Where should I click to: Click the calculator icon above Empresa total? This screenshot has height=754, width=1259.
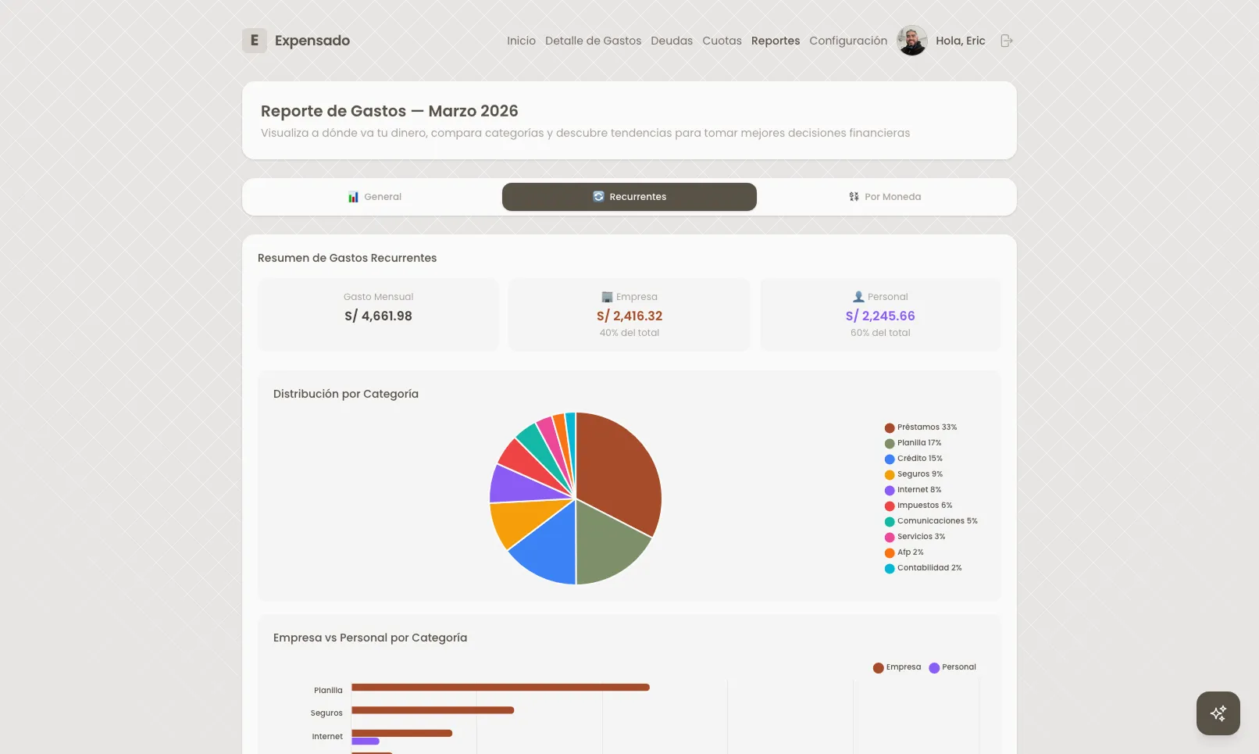(x=607, y=296)
